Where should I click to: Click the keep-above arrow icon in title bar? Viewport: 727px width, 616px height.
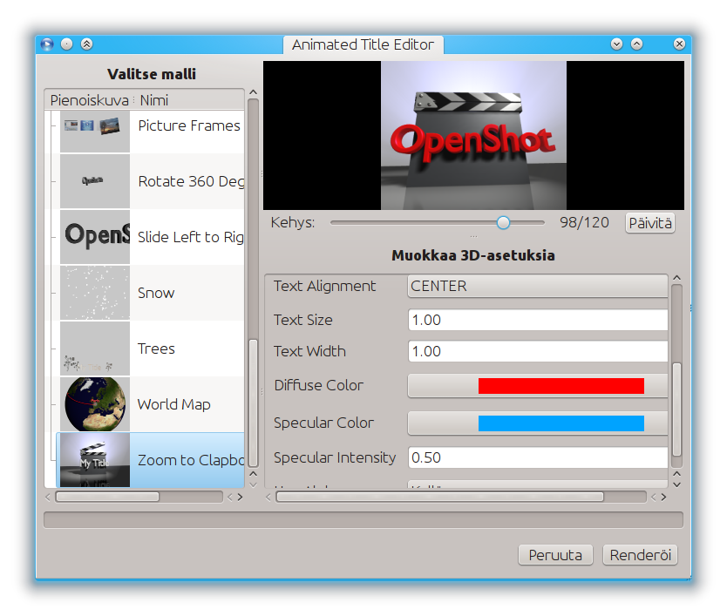pos(86,44)
